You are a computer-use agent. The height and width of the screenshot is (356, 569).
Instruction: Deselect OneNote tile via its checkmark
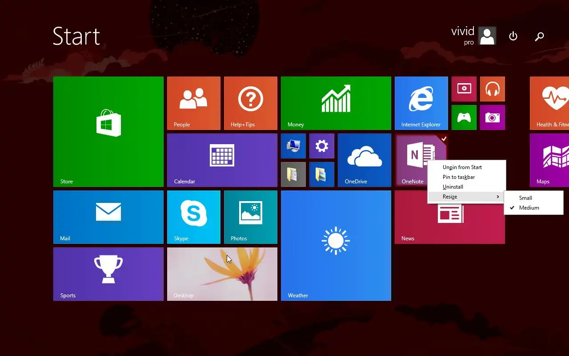click(444, 138)
